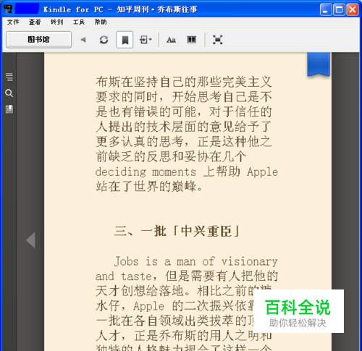The width and height of the screenshot is (362, 351).
Task: Click the line starting 'Jobs is a man'
Action: (x=195, y=261)
